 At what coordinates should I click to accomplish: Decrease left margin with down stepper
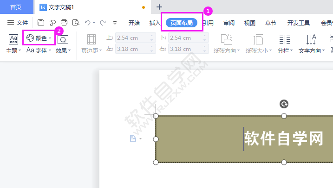click(x=151, y=51)
